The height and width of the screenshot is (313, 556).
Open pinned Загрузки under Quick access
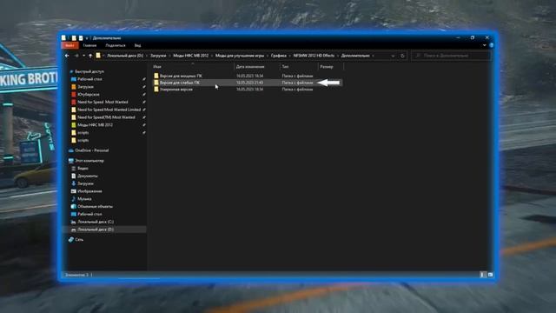coord(85,87)
